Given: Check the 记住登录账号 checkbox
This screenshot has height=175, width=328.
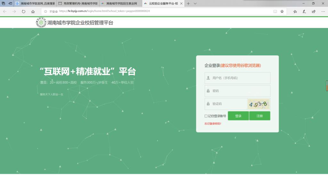Looking at the screenshot, I should coord(206,116).
